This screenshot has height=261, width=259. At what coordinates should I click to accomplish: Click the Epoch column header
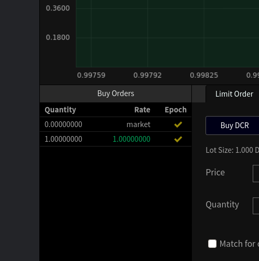(176, 110)
